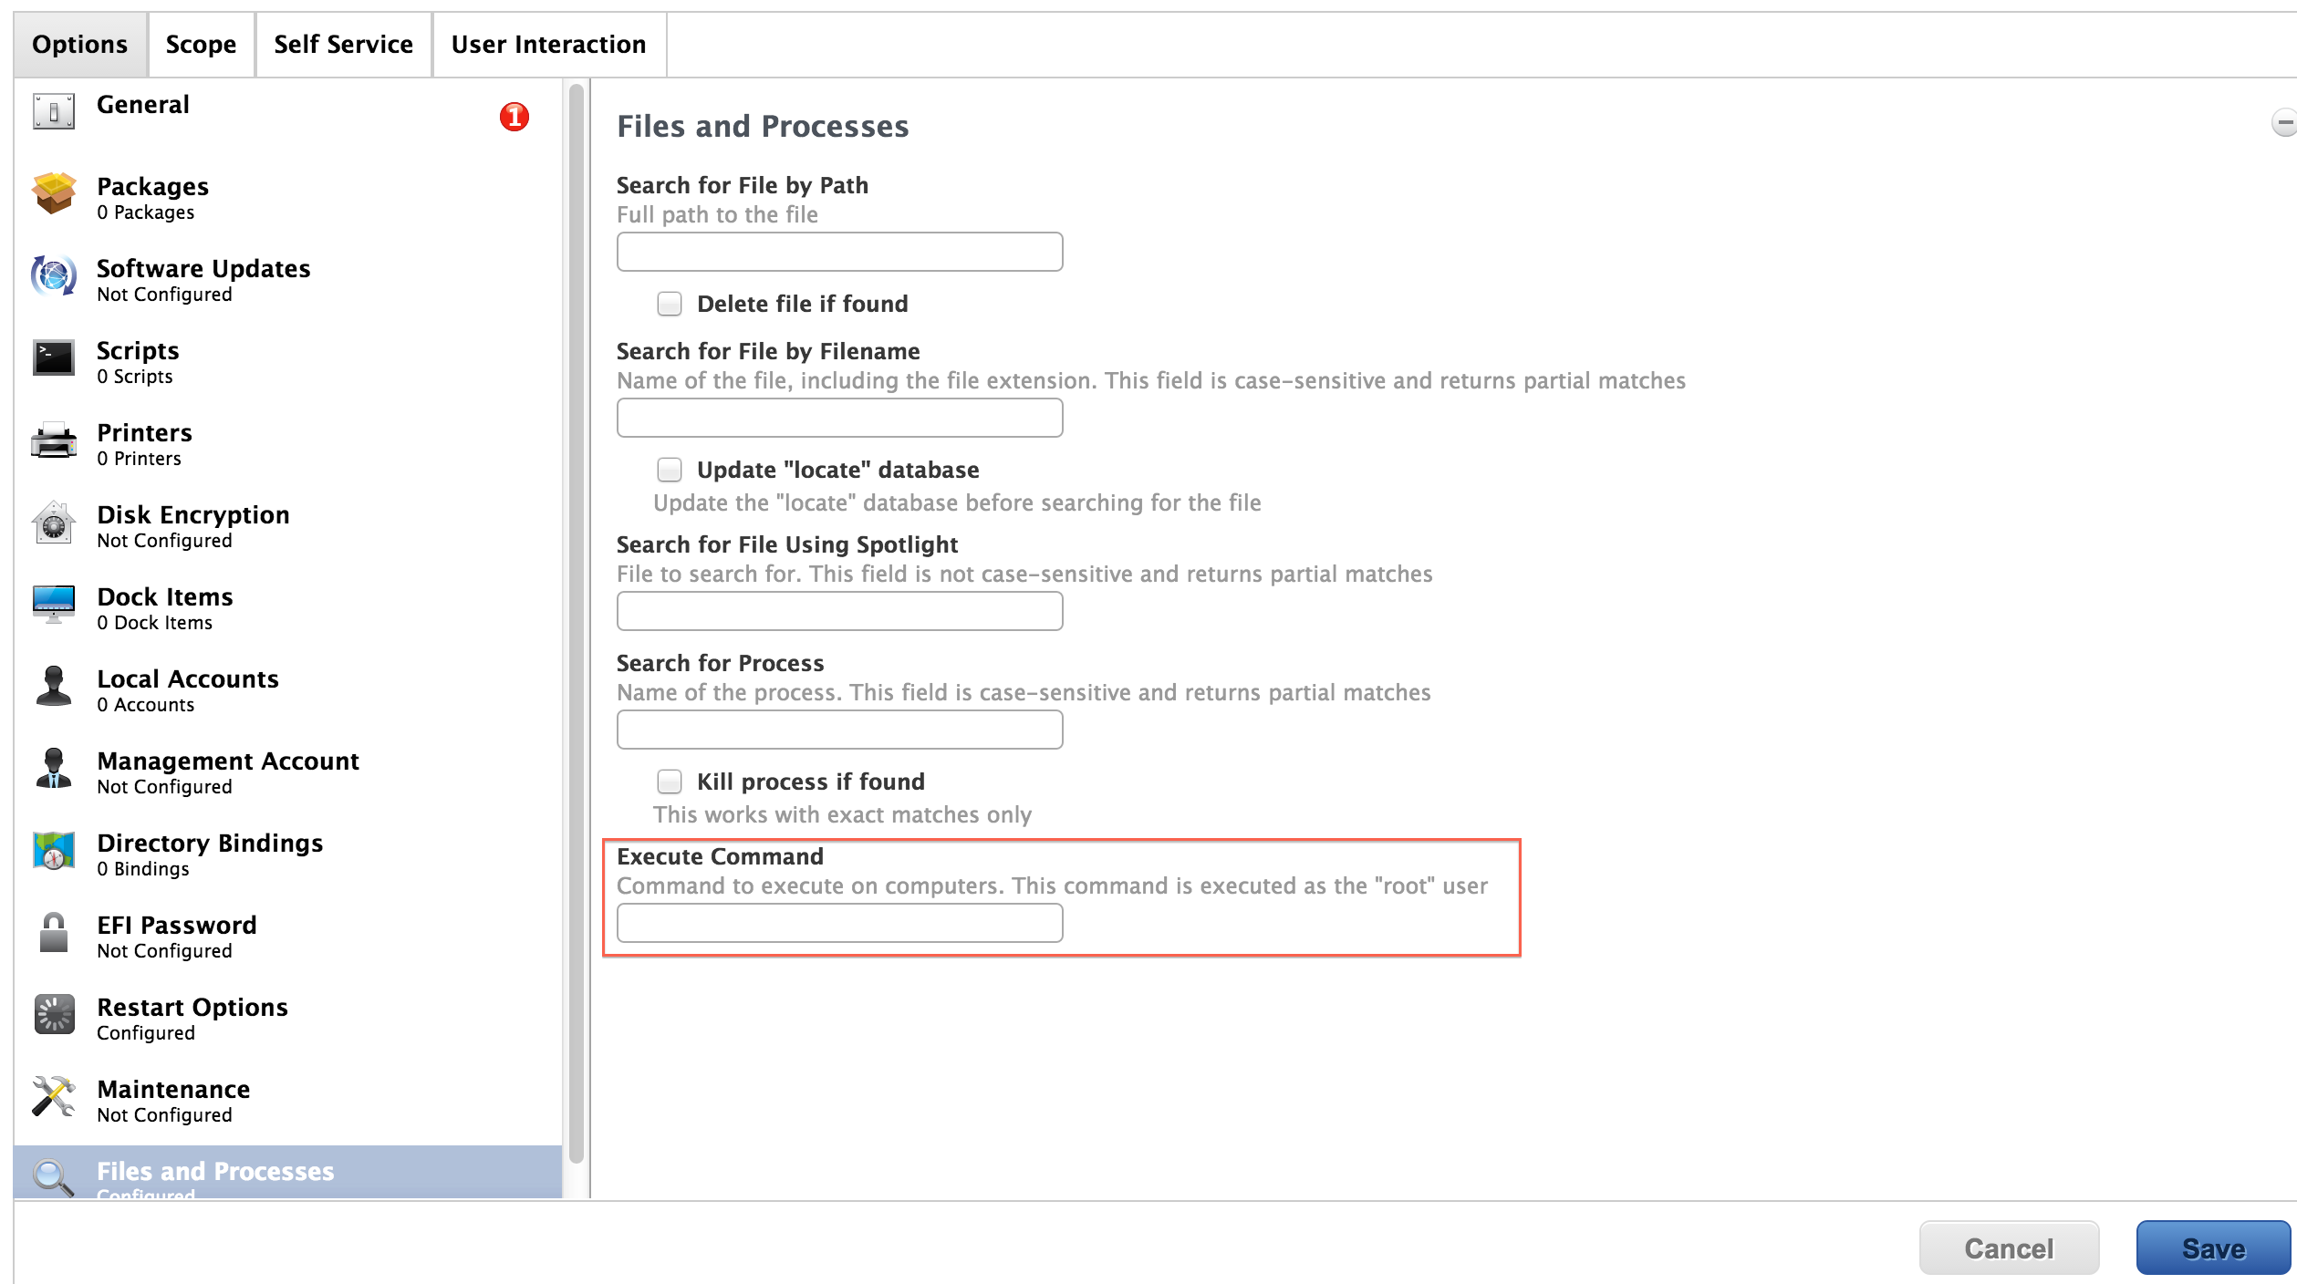Click the Directory Bindings map icon
Screen dimensions: 2297x1284
point(54,850)
